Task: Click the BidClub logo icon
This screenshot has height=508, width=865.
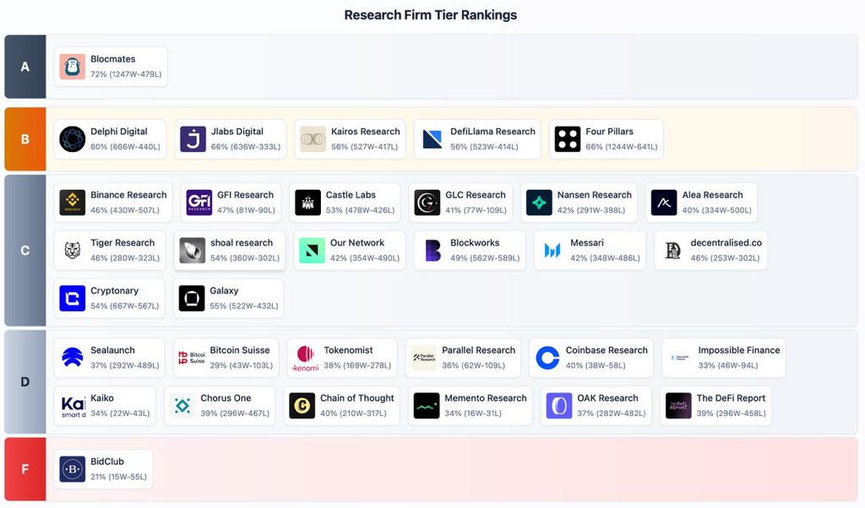Action: [x=73, y=469]
